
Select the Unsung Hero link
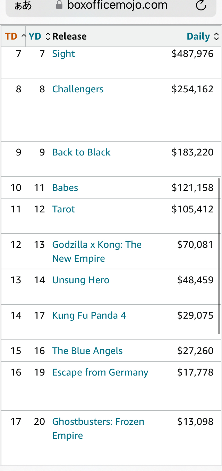coord(80,280)
